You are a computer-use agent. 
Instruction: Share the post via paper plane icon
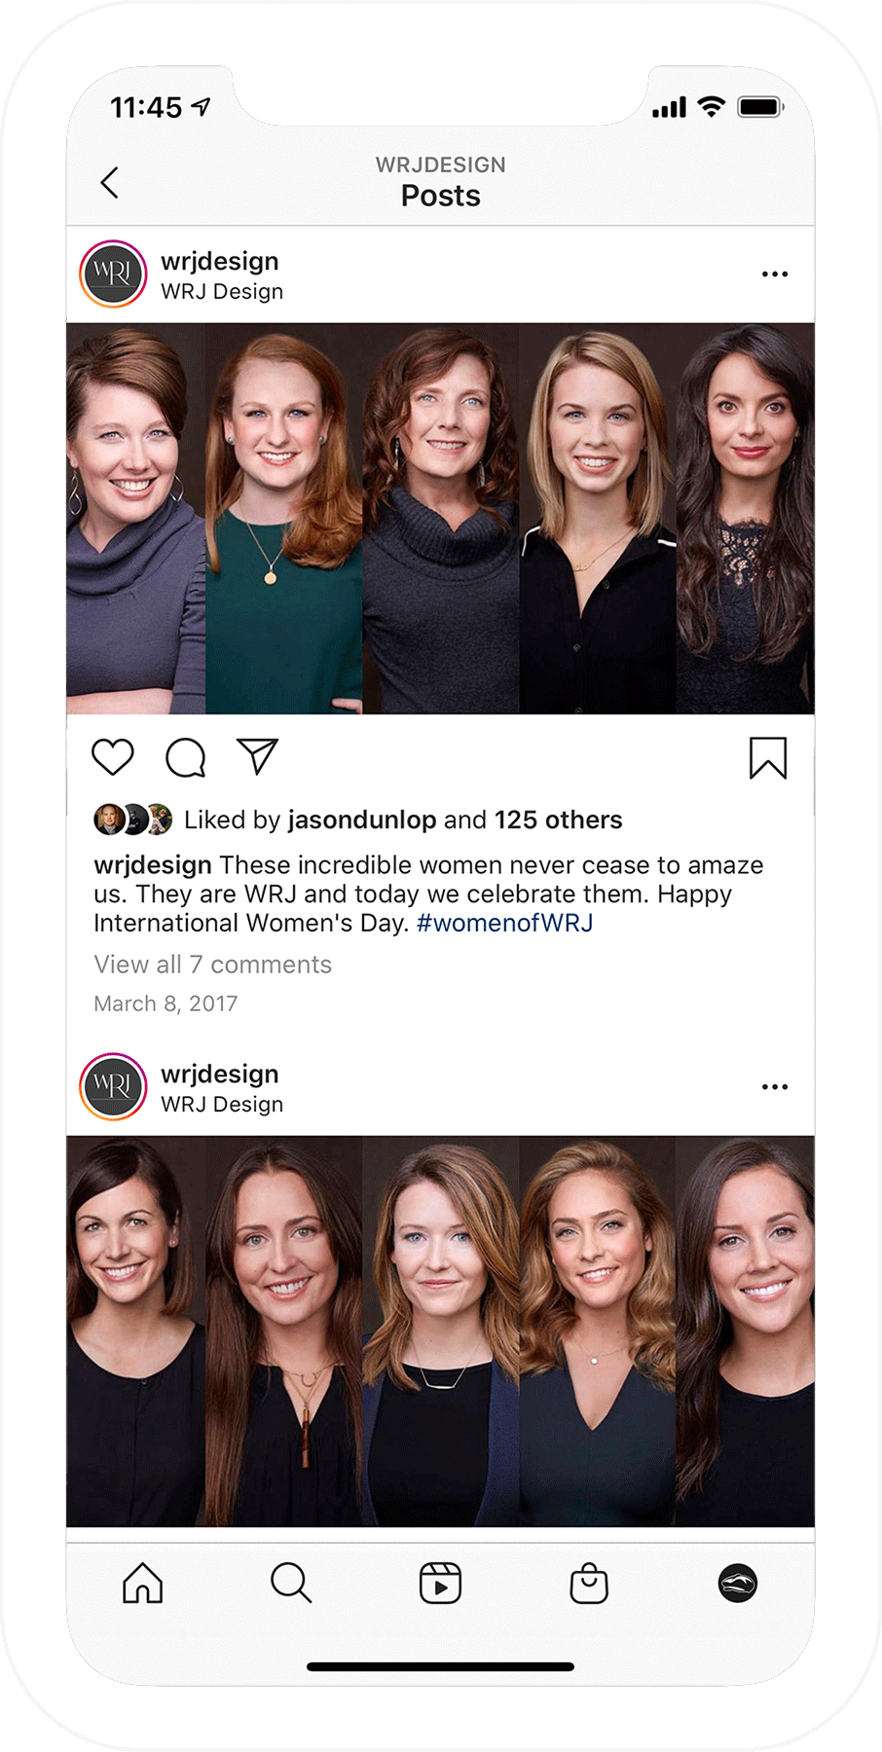tap(258, 756)
